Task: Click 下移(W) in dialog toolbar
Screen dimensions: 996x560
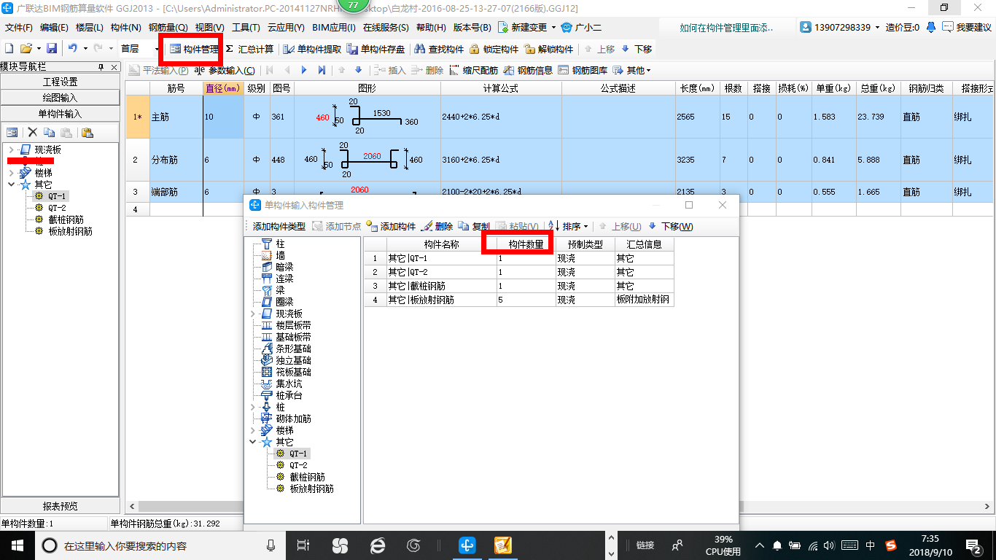Action: point(671,227)
